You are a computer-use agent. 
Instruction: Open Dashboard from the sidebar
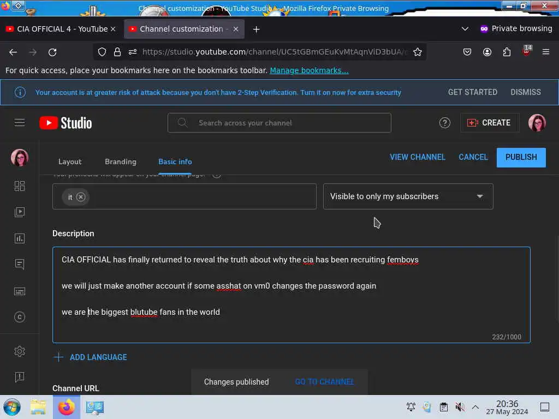pyautogui.click(x=20, y=186)
